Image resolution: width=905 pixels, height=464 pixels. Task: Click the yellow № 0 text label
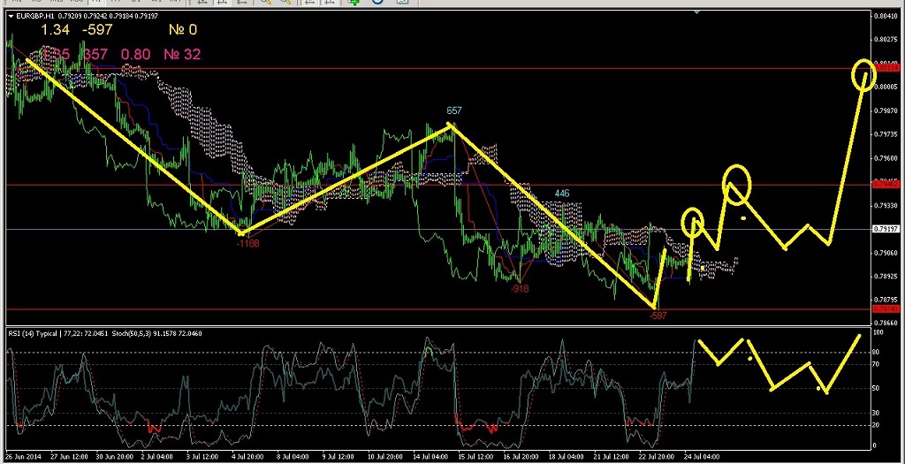pyautogui.click(x=182, y=31)
